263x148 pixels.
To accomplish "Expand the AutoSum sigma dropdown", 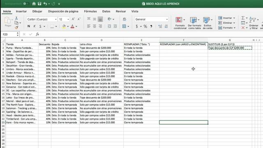I will click(247, 18).
